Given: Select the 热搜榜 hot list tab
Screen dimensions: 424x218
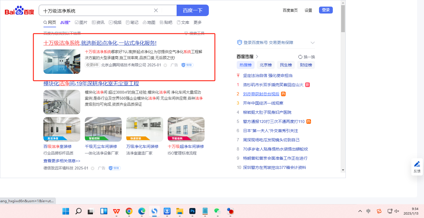Looking at the screenshot, I should tap(246, 65).
